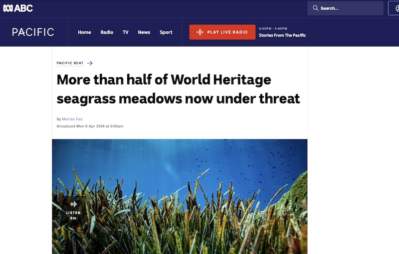Open the Stories From The Pacific program link
This screenshot has height=254, width=399.
(282, 35)
